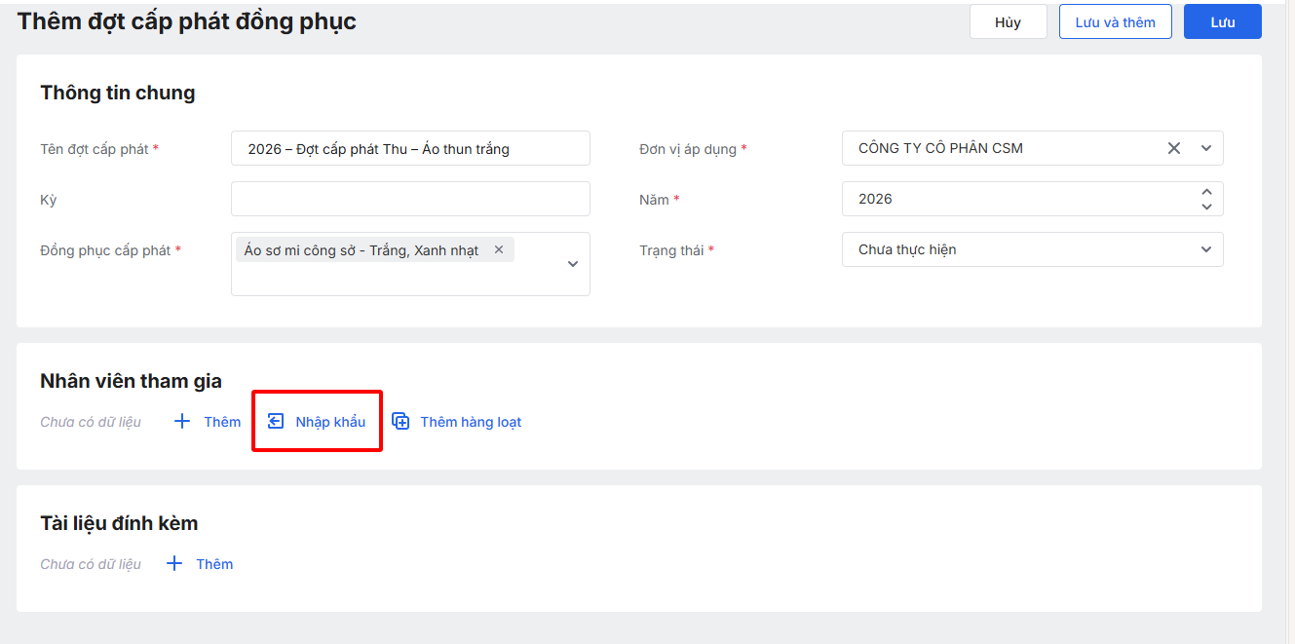Click the Thêm hàng loạt bulk add icon
This screenshot has height=644, width=1295.
pos(400,422)
